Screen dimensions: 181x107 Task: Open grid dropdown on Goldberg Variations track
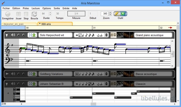pos(106,74)
